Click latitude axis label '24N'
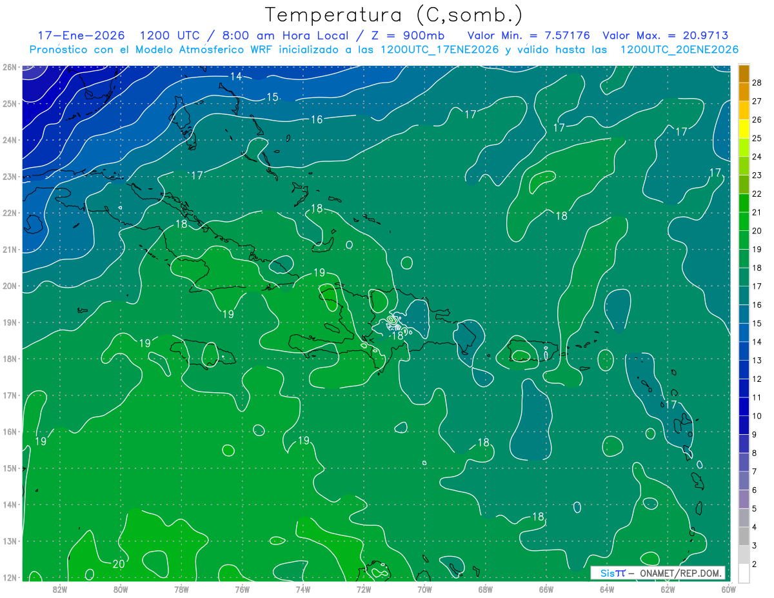The width and height of the screenshot is (774, 598). point(9,140)
